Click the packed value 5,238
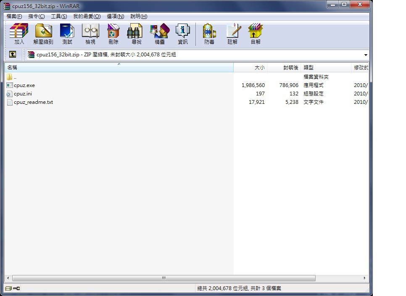Screen dimensions: 406x296 [292, 102]
